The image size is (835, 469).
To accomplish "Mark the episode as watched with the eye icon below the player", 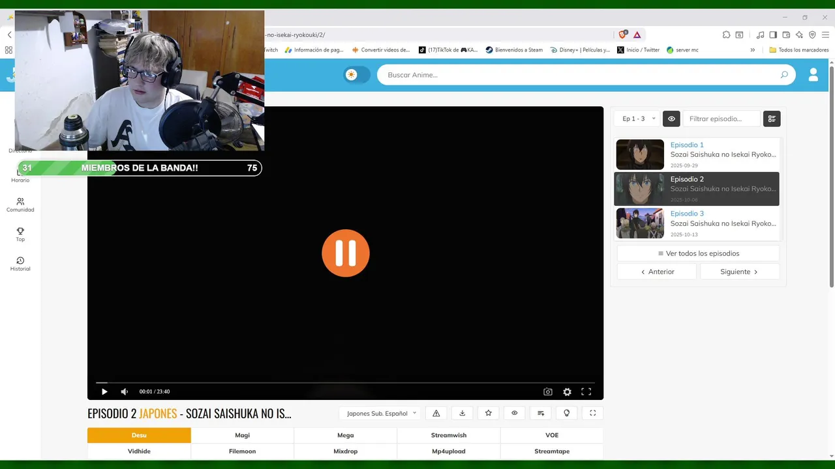I will [515, 413].
